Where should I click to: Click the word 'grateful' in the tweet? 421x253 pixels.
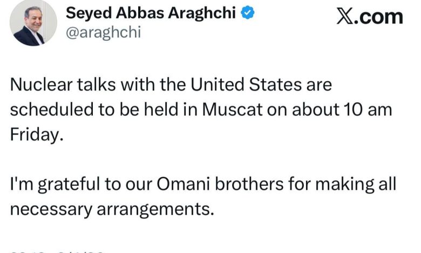[69, 185]
